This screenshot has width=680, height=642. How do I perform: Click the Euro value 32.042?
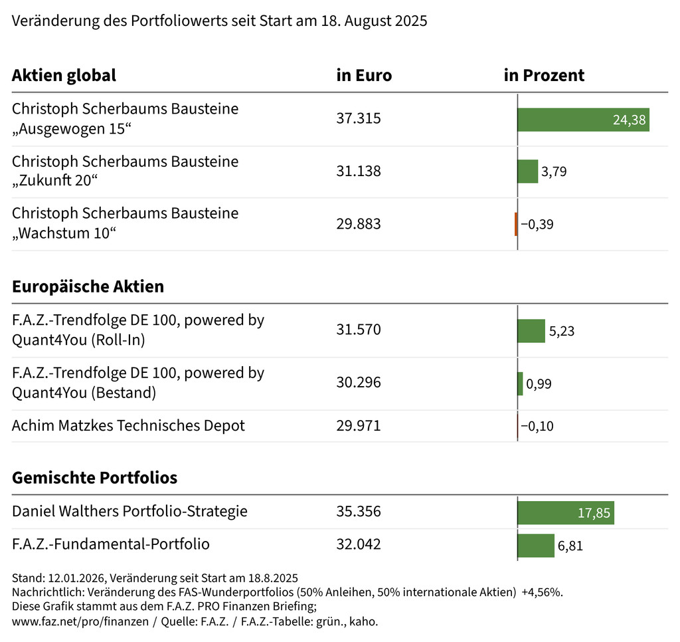point(359,544)
